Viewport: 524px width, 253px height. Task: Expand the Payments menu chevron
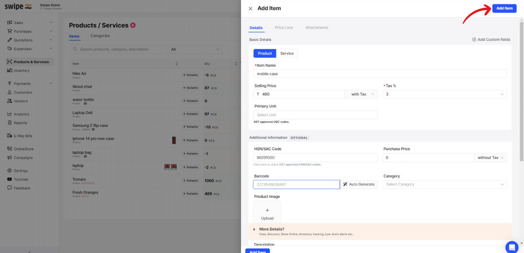(51, 84)
